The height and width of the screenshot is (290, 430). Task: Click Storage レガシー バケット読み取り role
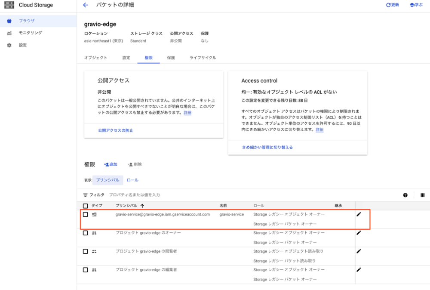pyautogui.click(x=284, y=261)
